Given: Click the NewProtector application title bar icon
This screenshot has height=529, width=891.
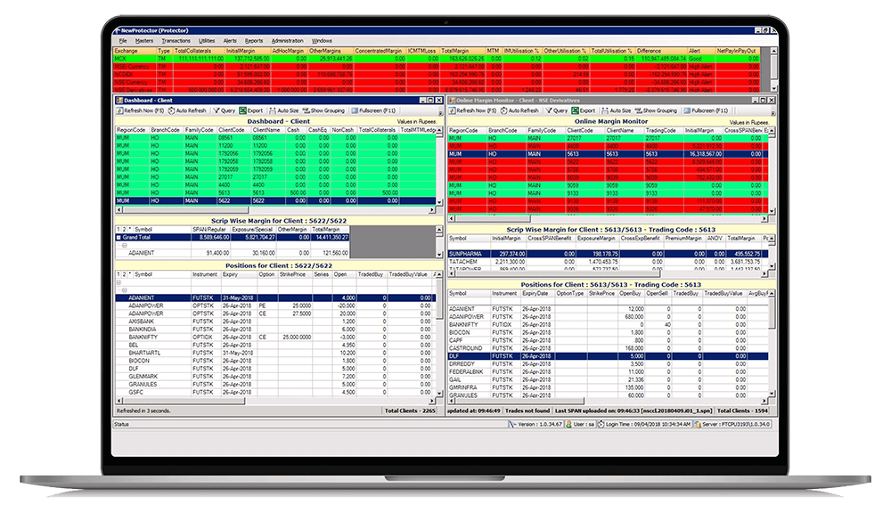Looking at the screenshot, I should (117, 30).
